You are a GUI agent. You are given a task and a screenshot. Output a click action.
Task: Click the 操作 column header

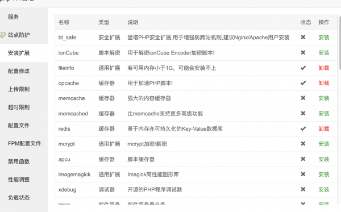click(x=324, y=22)
